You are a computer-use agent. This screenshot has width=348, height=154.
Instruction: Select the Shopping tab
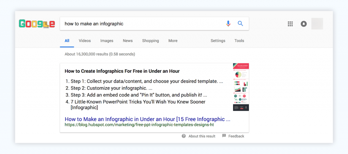151,41
